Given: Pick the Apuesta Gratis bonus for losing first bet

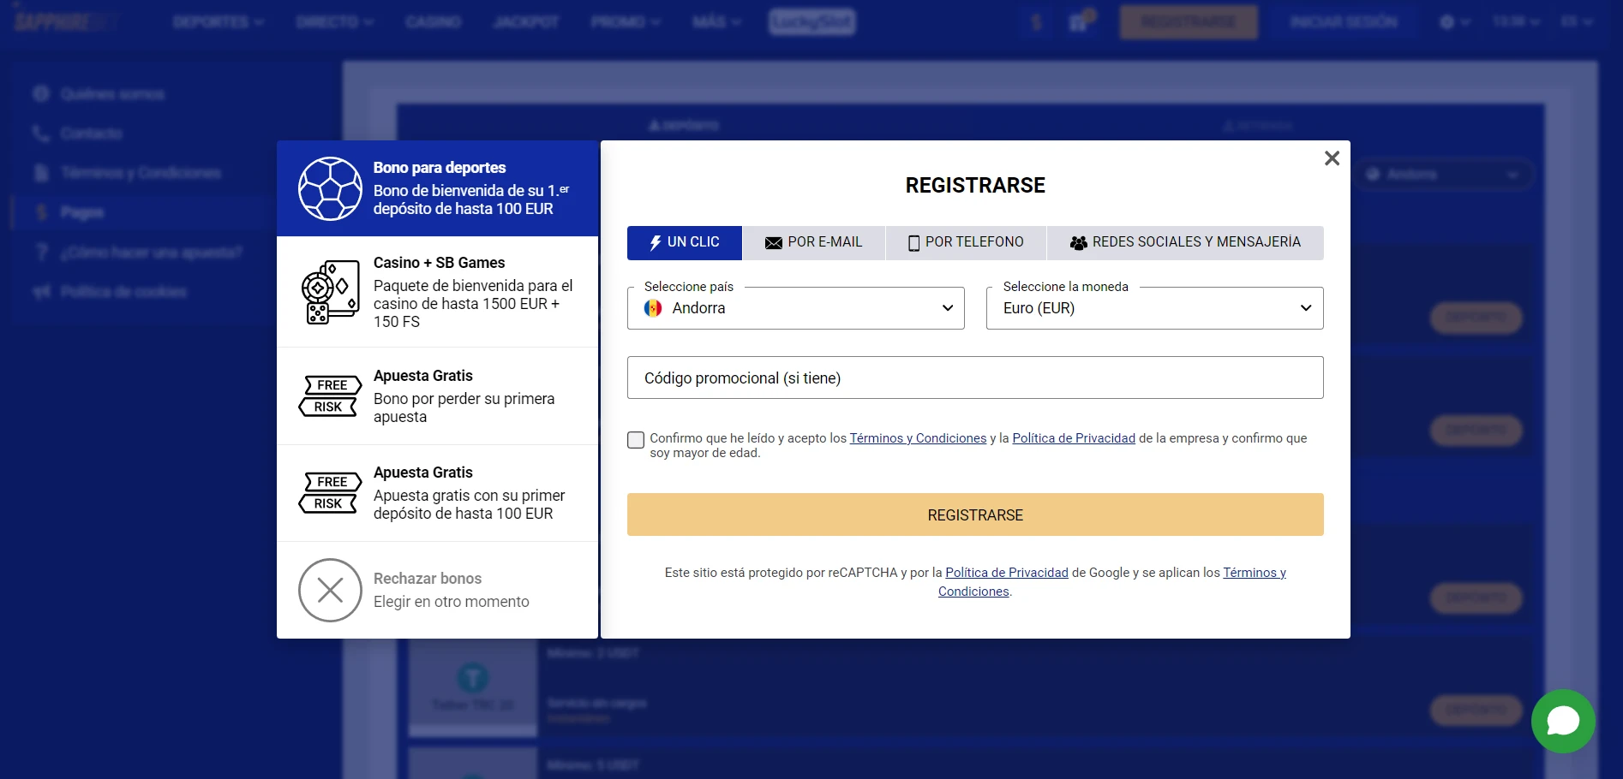Looking at the screenshot, I should 437,396.
